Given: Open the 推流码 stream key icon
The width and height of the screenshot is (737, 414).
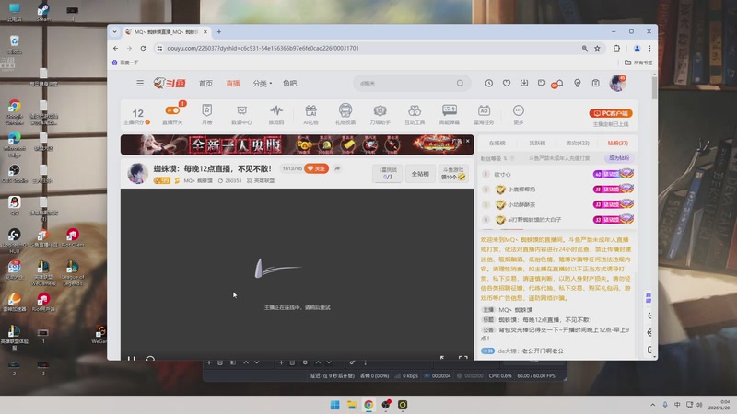Looking at the screenshot, I should (x=276, y=114).
